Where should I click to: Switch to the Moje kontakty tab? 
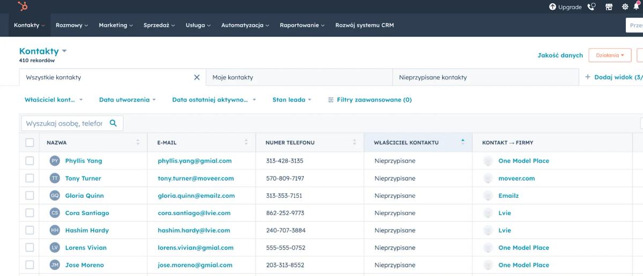click(299, 77)
